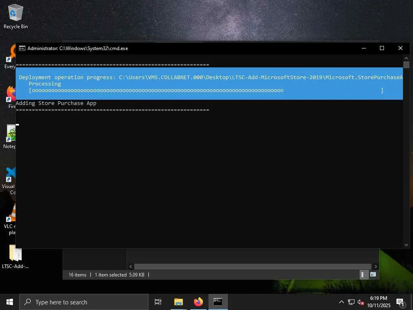Click the Firefox desktop shortcut

(x=11, y=97)
